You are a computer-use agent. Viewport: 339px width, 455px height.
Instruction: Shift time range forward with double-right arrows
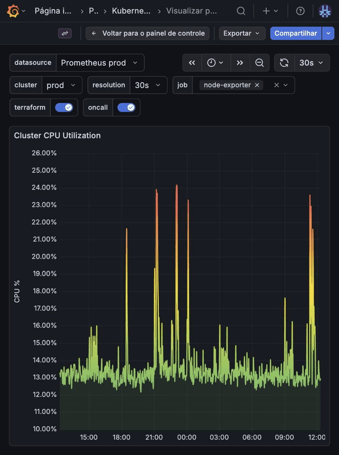click(x=240, y=63)
